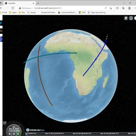The width and height of the screenshot is (136, 136).
Task: Click the real-time clock icon
Action: [x=5, y=123]
